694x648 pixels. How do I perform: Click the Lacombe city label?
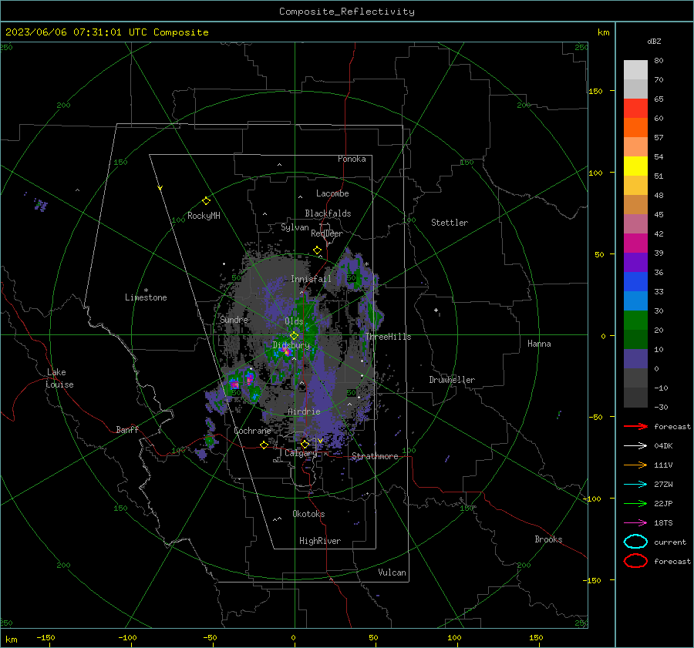(x=332, y=193)
